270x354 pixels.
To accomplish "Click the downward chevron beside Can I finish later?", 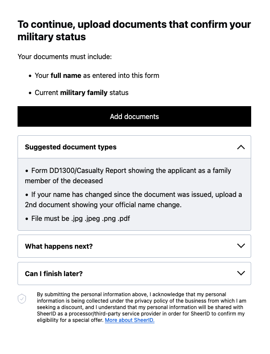I will click(x=240, y=274).
